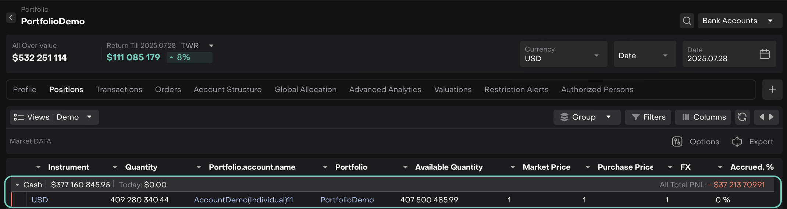Collapse the Cash group row

(17, 185)
